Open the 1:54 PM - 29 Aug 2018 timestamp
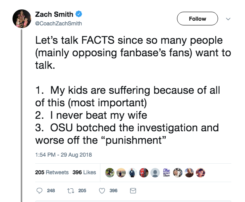The height and width of the screenshot is (202, 245). [x=63, y=155]
